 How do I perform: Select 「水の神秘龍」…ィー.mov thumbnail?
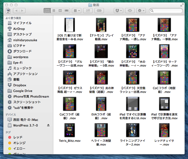click(x=133, y=51)
